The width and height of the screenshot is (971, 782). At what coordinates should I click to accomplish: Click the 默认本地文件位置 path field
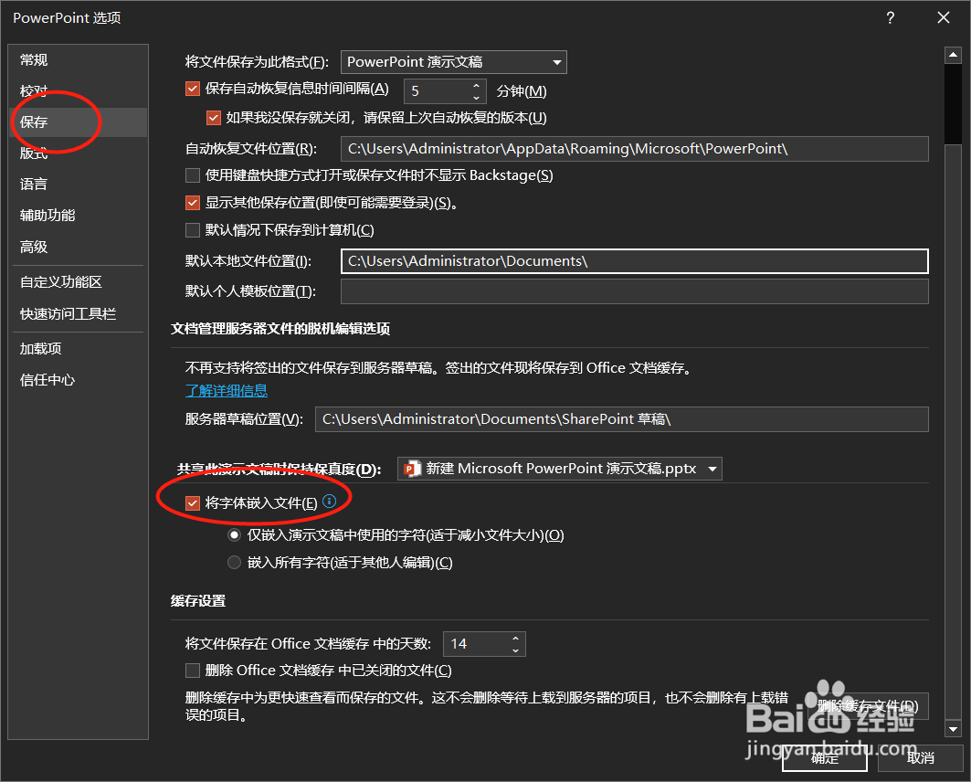tap(634, 261)
